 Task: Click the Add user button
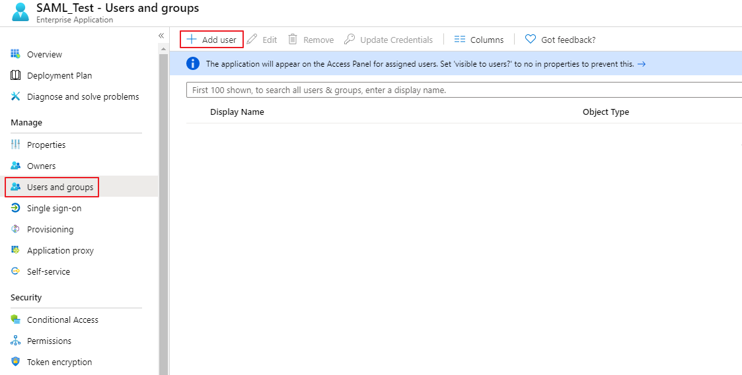211,39
